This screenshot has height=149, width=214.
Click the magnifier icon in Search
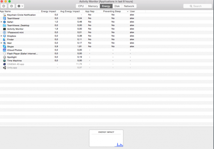(x=191, y=6)
